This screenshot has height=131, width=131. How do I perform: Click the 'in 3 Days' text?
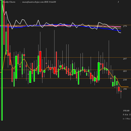(127, 119)
